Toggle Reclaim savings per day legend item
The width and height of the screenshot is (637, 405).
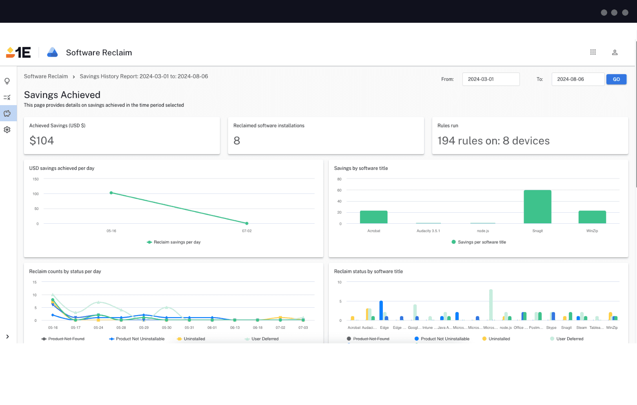[x=173, y=242]
